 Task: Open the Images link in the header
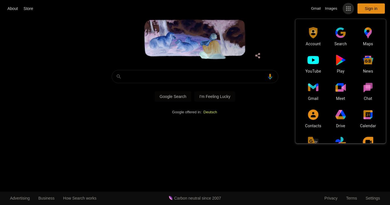331,9
